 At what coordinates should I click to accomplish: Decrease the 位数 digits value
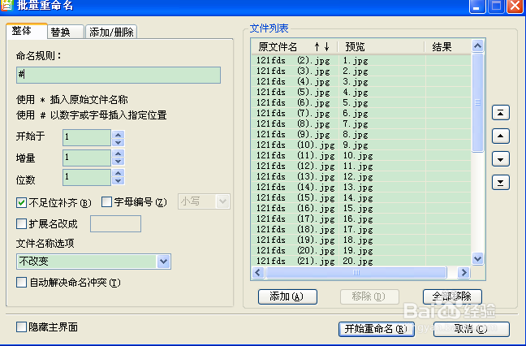tap(118, 181)
